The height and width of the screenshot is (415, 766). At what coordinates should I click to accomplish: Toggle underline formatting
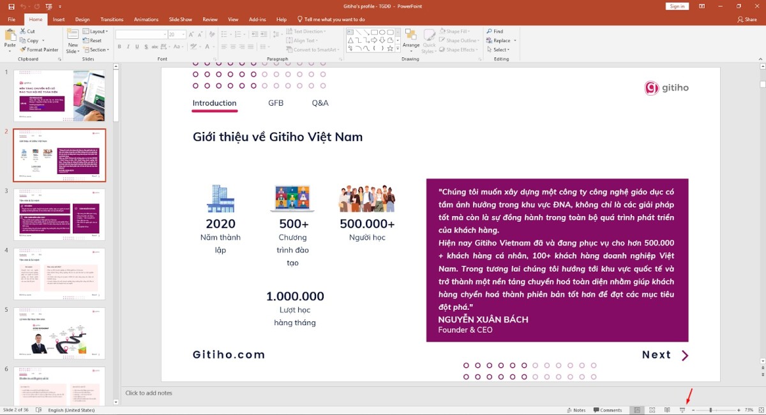(139, 47)
